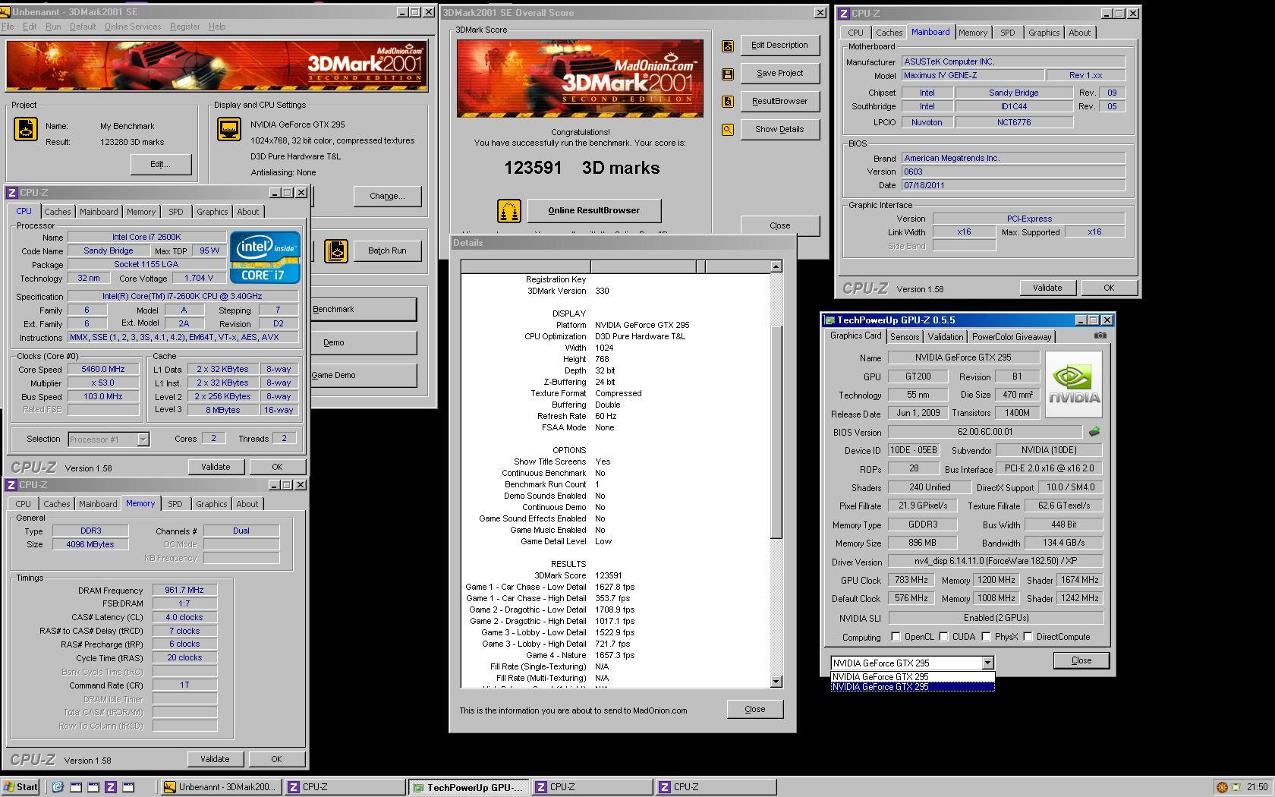Click the display settings monitor icon
This screenshot has width=1275, height=797.
click(229, 129)
